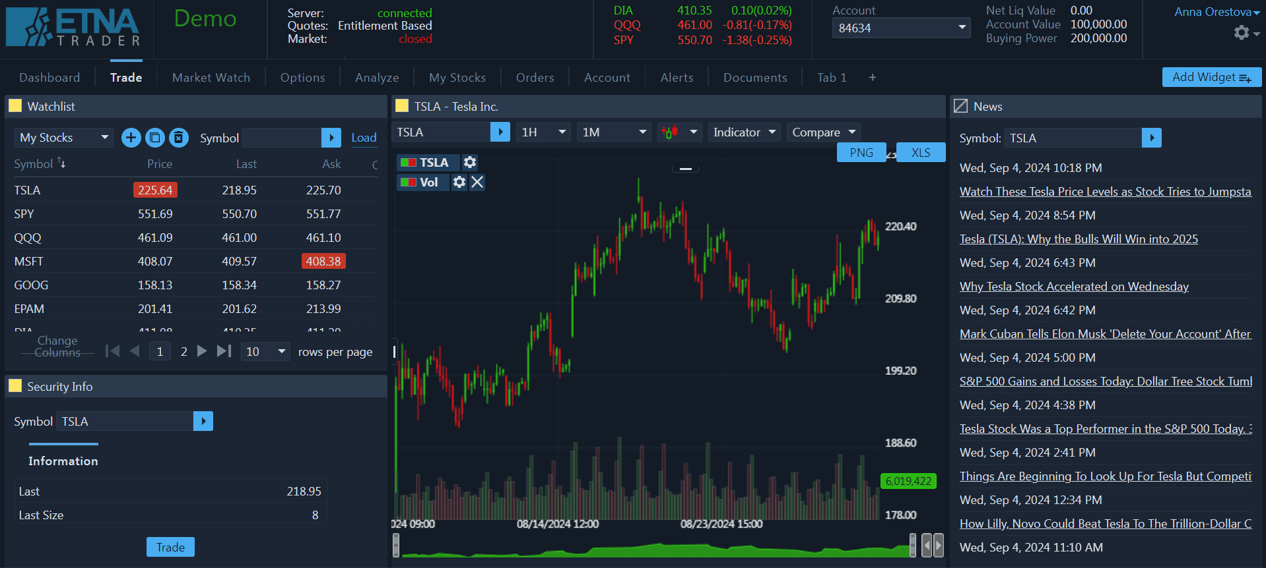Image resolution: width=1266 pixels, height=568 pixels.
Task: Open the Alerts tab
Action: pyautogui.click(x=677, y=78)
